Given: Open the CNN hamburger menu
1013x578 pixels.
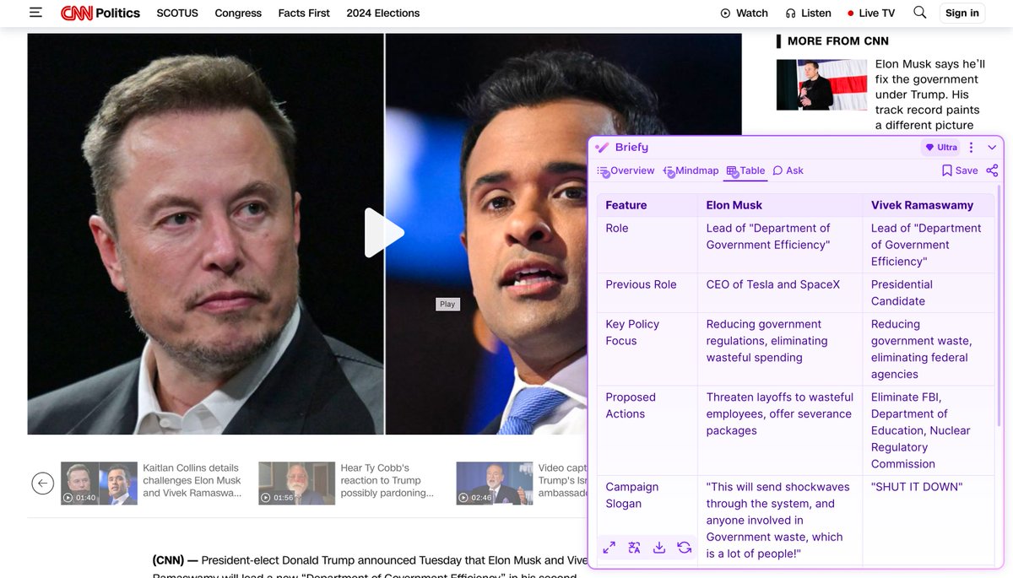Looking at the screenshot, I should tap(35, 13).
